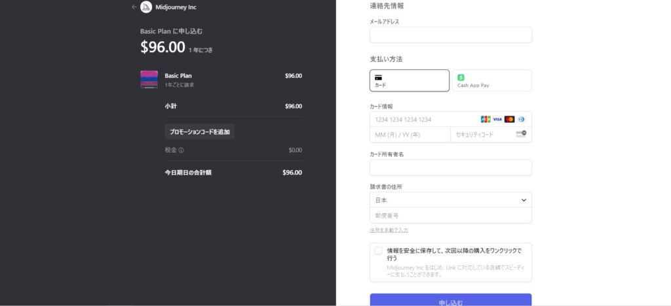
Task: Click the back arrow beside Midjourney Inc
Action: pos(134,7)
